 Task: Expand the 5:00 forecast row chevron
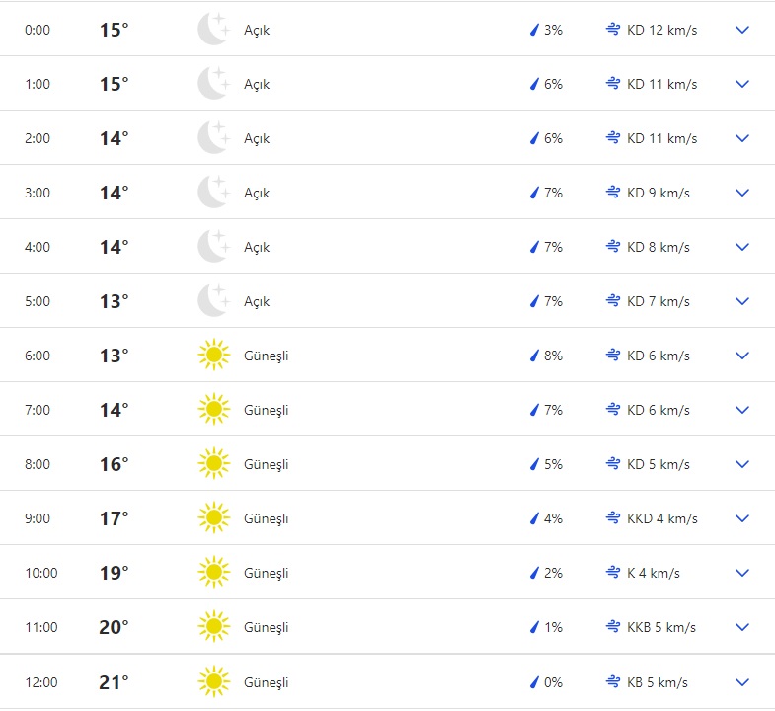[x=742, y=301]
